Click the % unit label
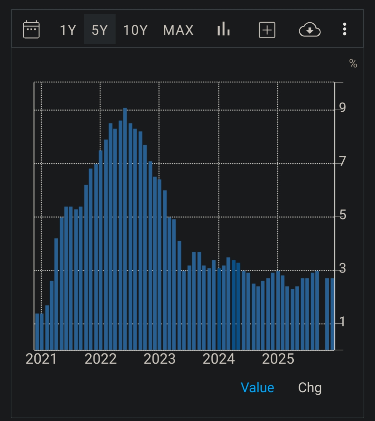The image size is (375, 421). (353, 64)
